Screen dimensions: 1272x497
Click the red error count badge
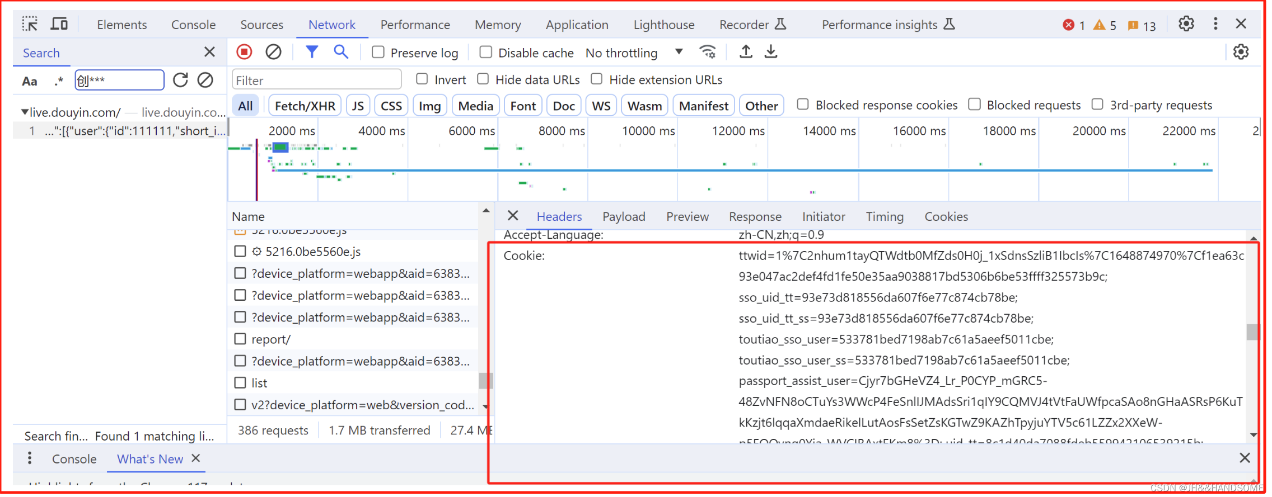pos(1074,25)
